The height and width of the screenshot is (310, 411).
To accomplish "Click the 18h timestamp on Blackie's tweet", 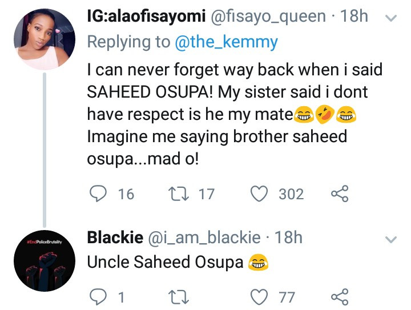I will [x=288, y=237].
